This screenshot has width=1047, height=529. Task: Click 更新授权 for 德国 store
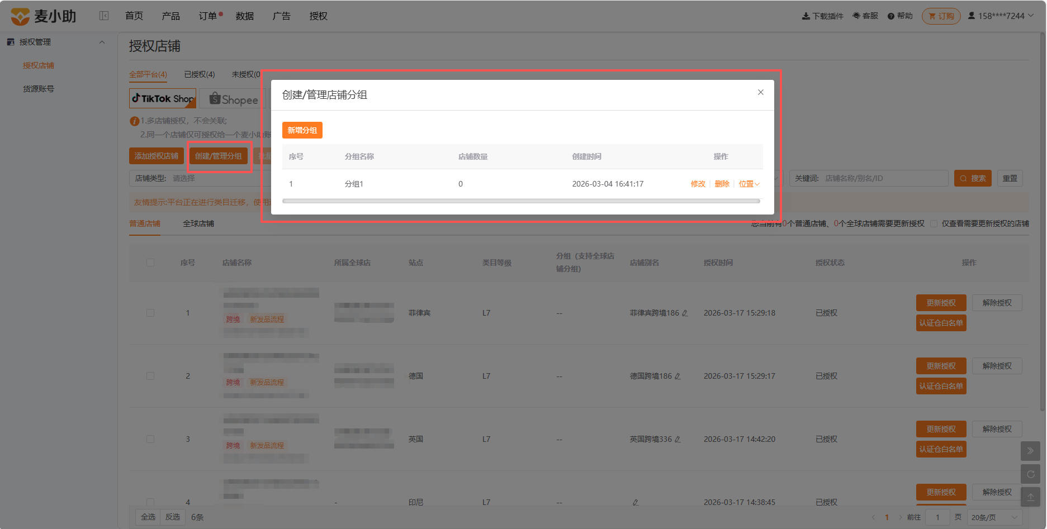point(941,366)
